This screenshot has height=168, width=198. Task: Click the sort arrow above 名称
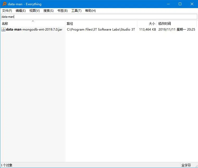click(33, 21)
